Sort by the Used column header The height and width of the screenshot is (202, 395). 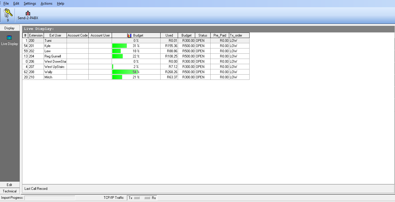coord(169,35)
